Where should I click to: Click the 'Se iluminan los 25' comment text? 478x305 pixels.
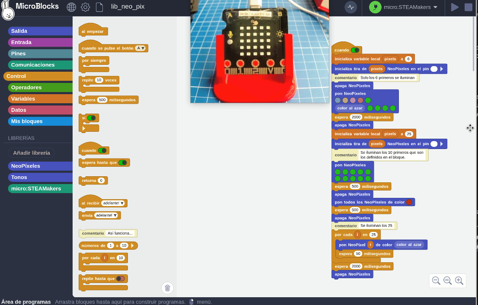click(376, 226)
